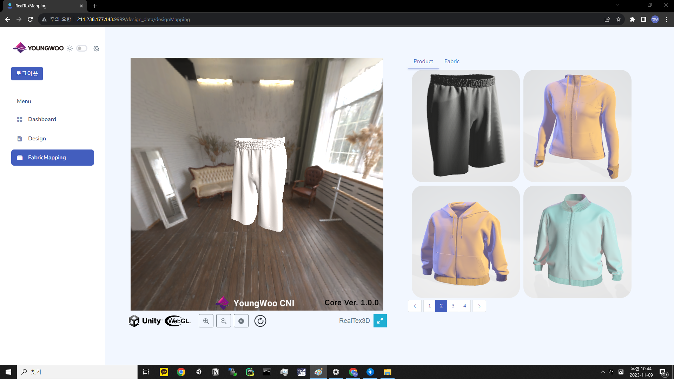Open page 3 of product list
Image resolution: width=674 pixels, height=379 pixels.
453,306
